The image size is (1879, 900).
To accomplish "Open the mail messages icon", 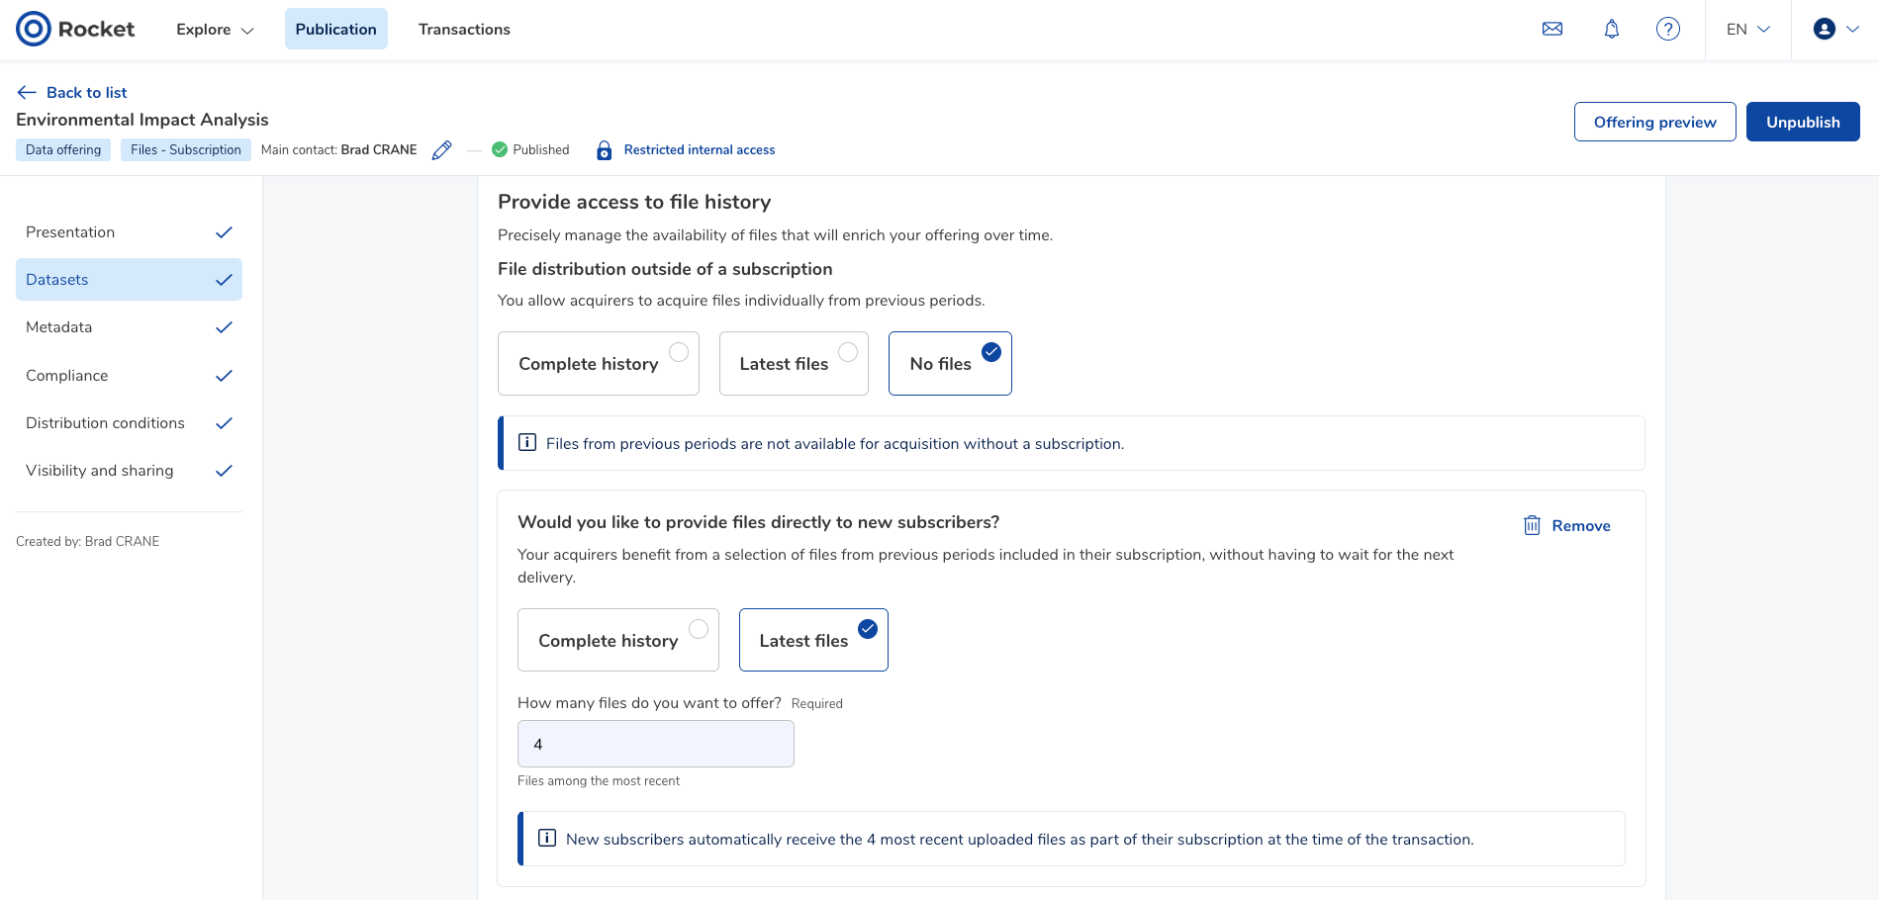I will (1552, 29).
